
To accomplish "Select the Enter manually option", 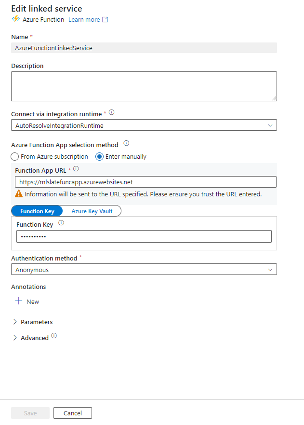I will pyautogui.click(x=100, y=156).
